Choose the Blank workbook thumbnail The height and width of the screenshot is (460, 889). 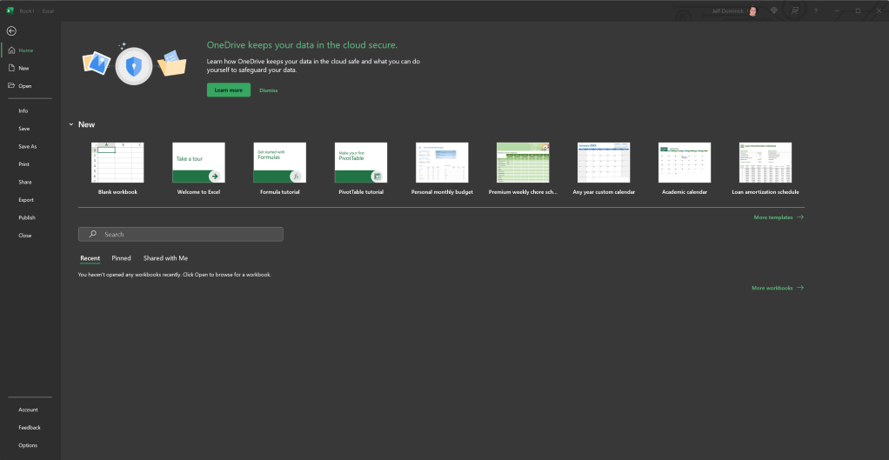(x=117, y=163)
